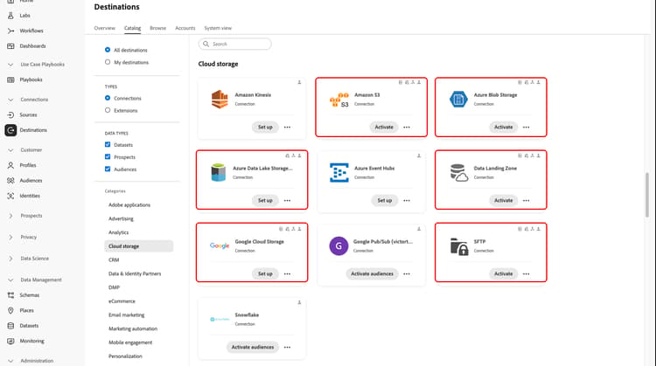Select Connections type radio button
The width and height of the screenshot is (656, 366).
point(108,98)
